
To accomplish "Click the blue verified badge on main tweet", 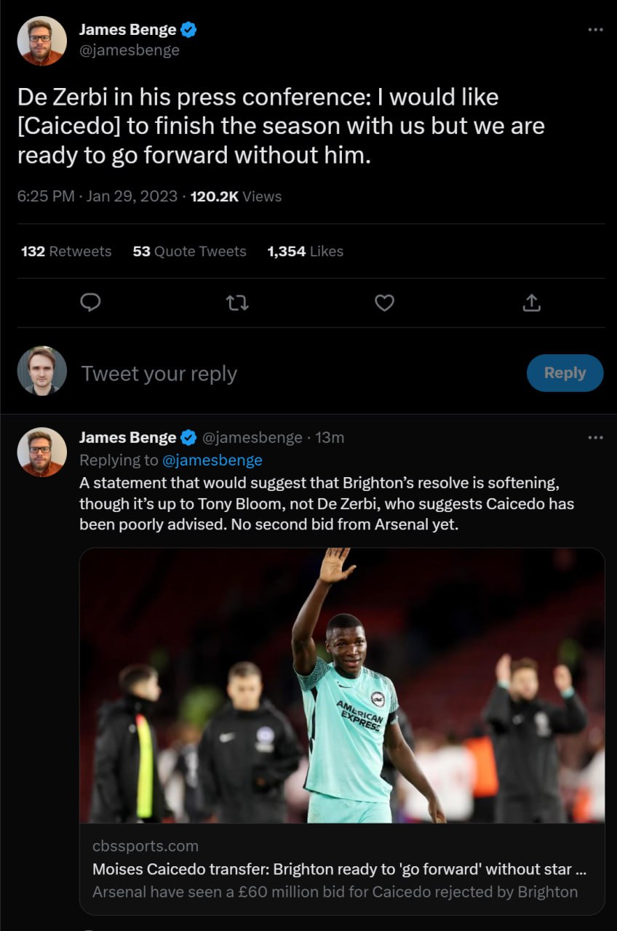I will click(x=189, y=30).
